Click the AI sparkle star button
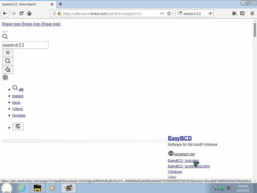This screenshot has width=257, height=193. pyautogui.click(x=8, y=70)
